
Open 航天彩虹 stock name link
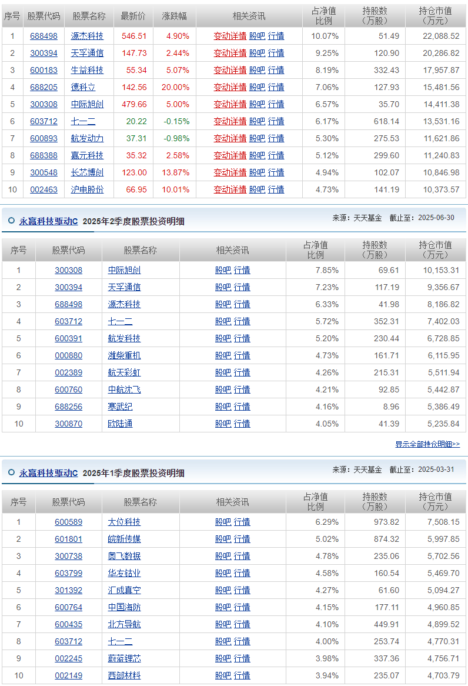[x=124, y=373]
